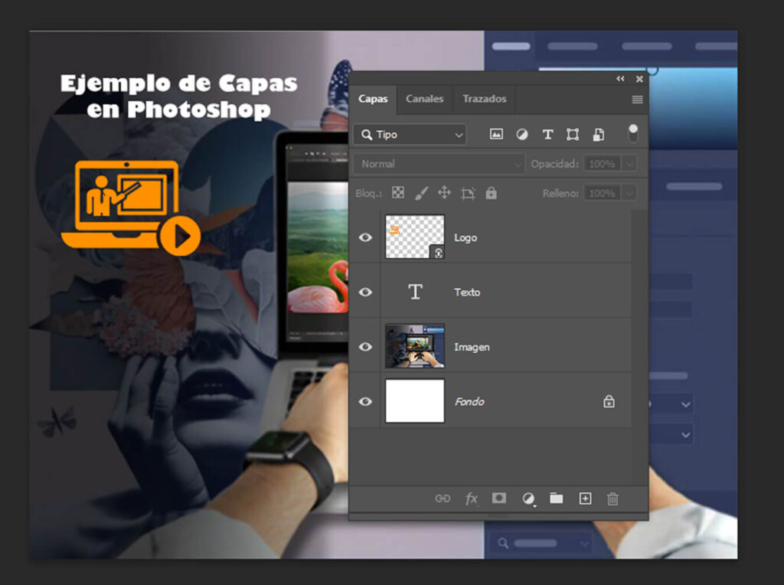
Task: Click the fx layer style icon
Action: [471, 498]
